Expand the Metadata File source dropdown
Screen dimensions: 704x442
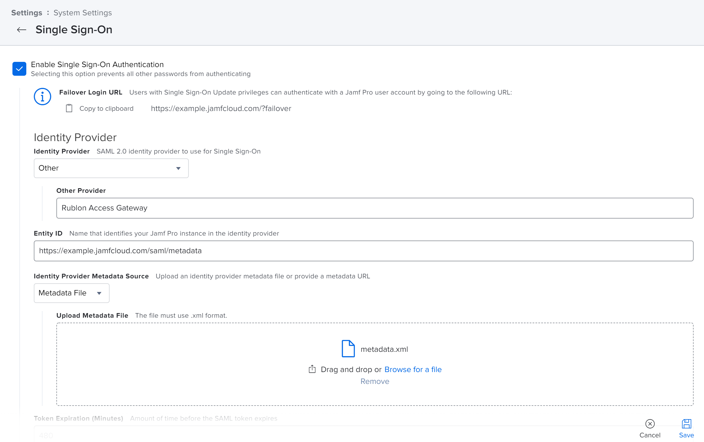[71, 293]
